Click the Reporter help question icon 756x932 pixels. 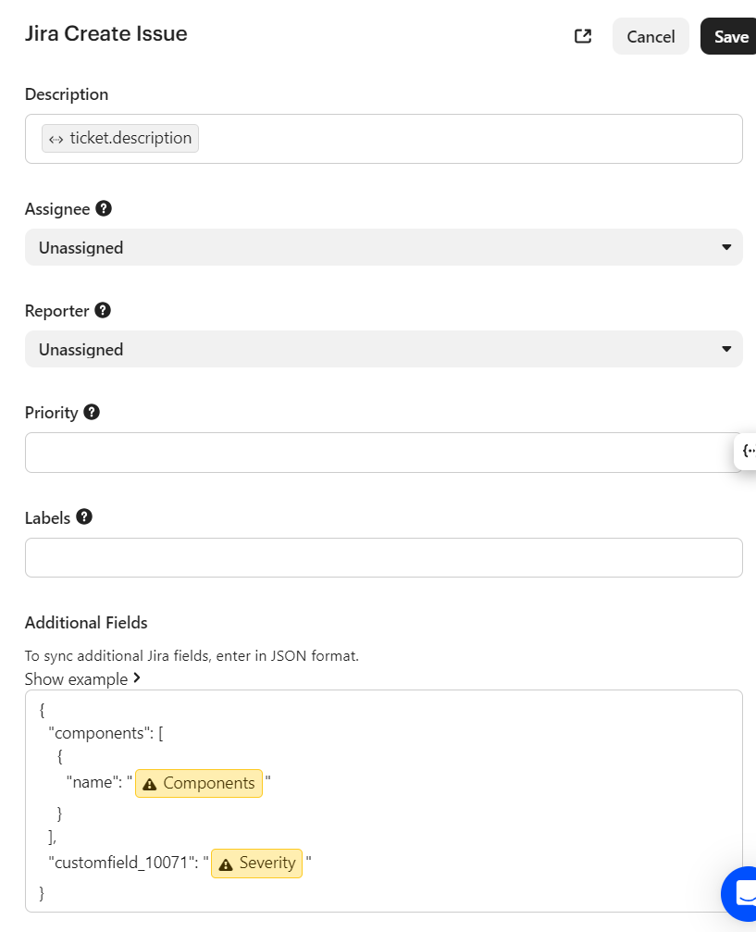[x=102, y=310]
